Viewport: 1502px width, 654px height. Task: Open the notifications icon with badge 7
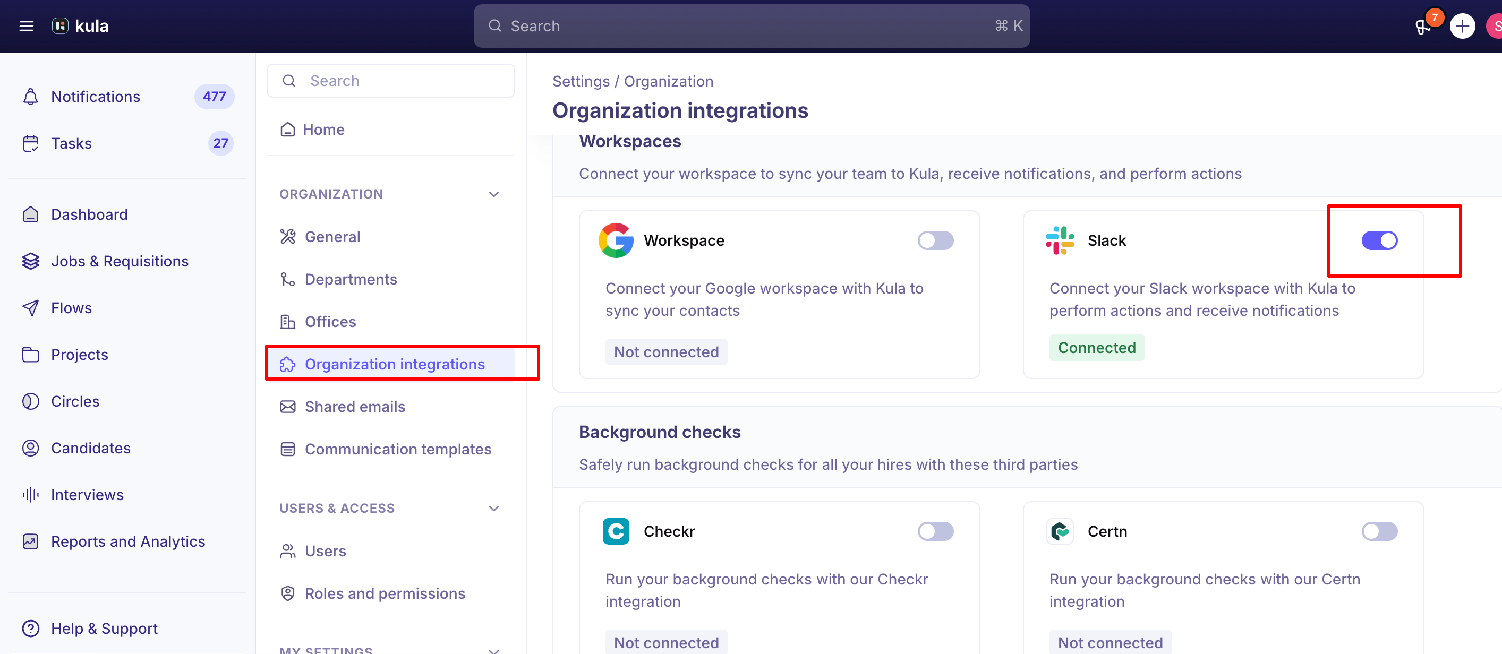[x=1423, y=26]
